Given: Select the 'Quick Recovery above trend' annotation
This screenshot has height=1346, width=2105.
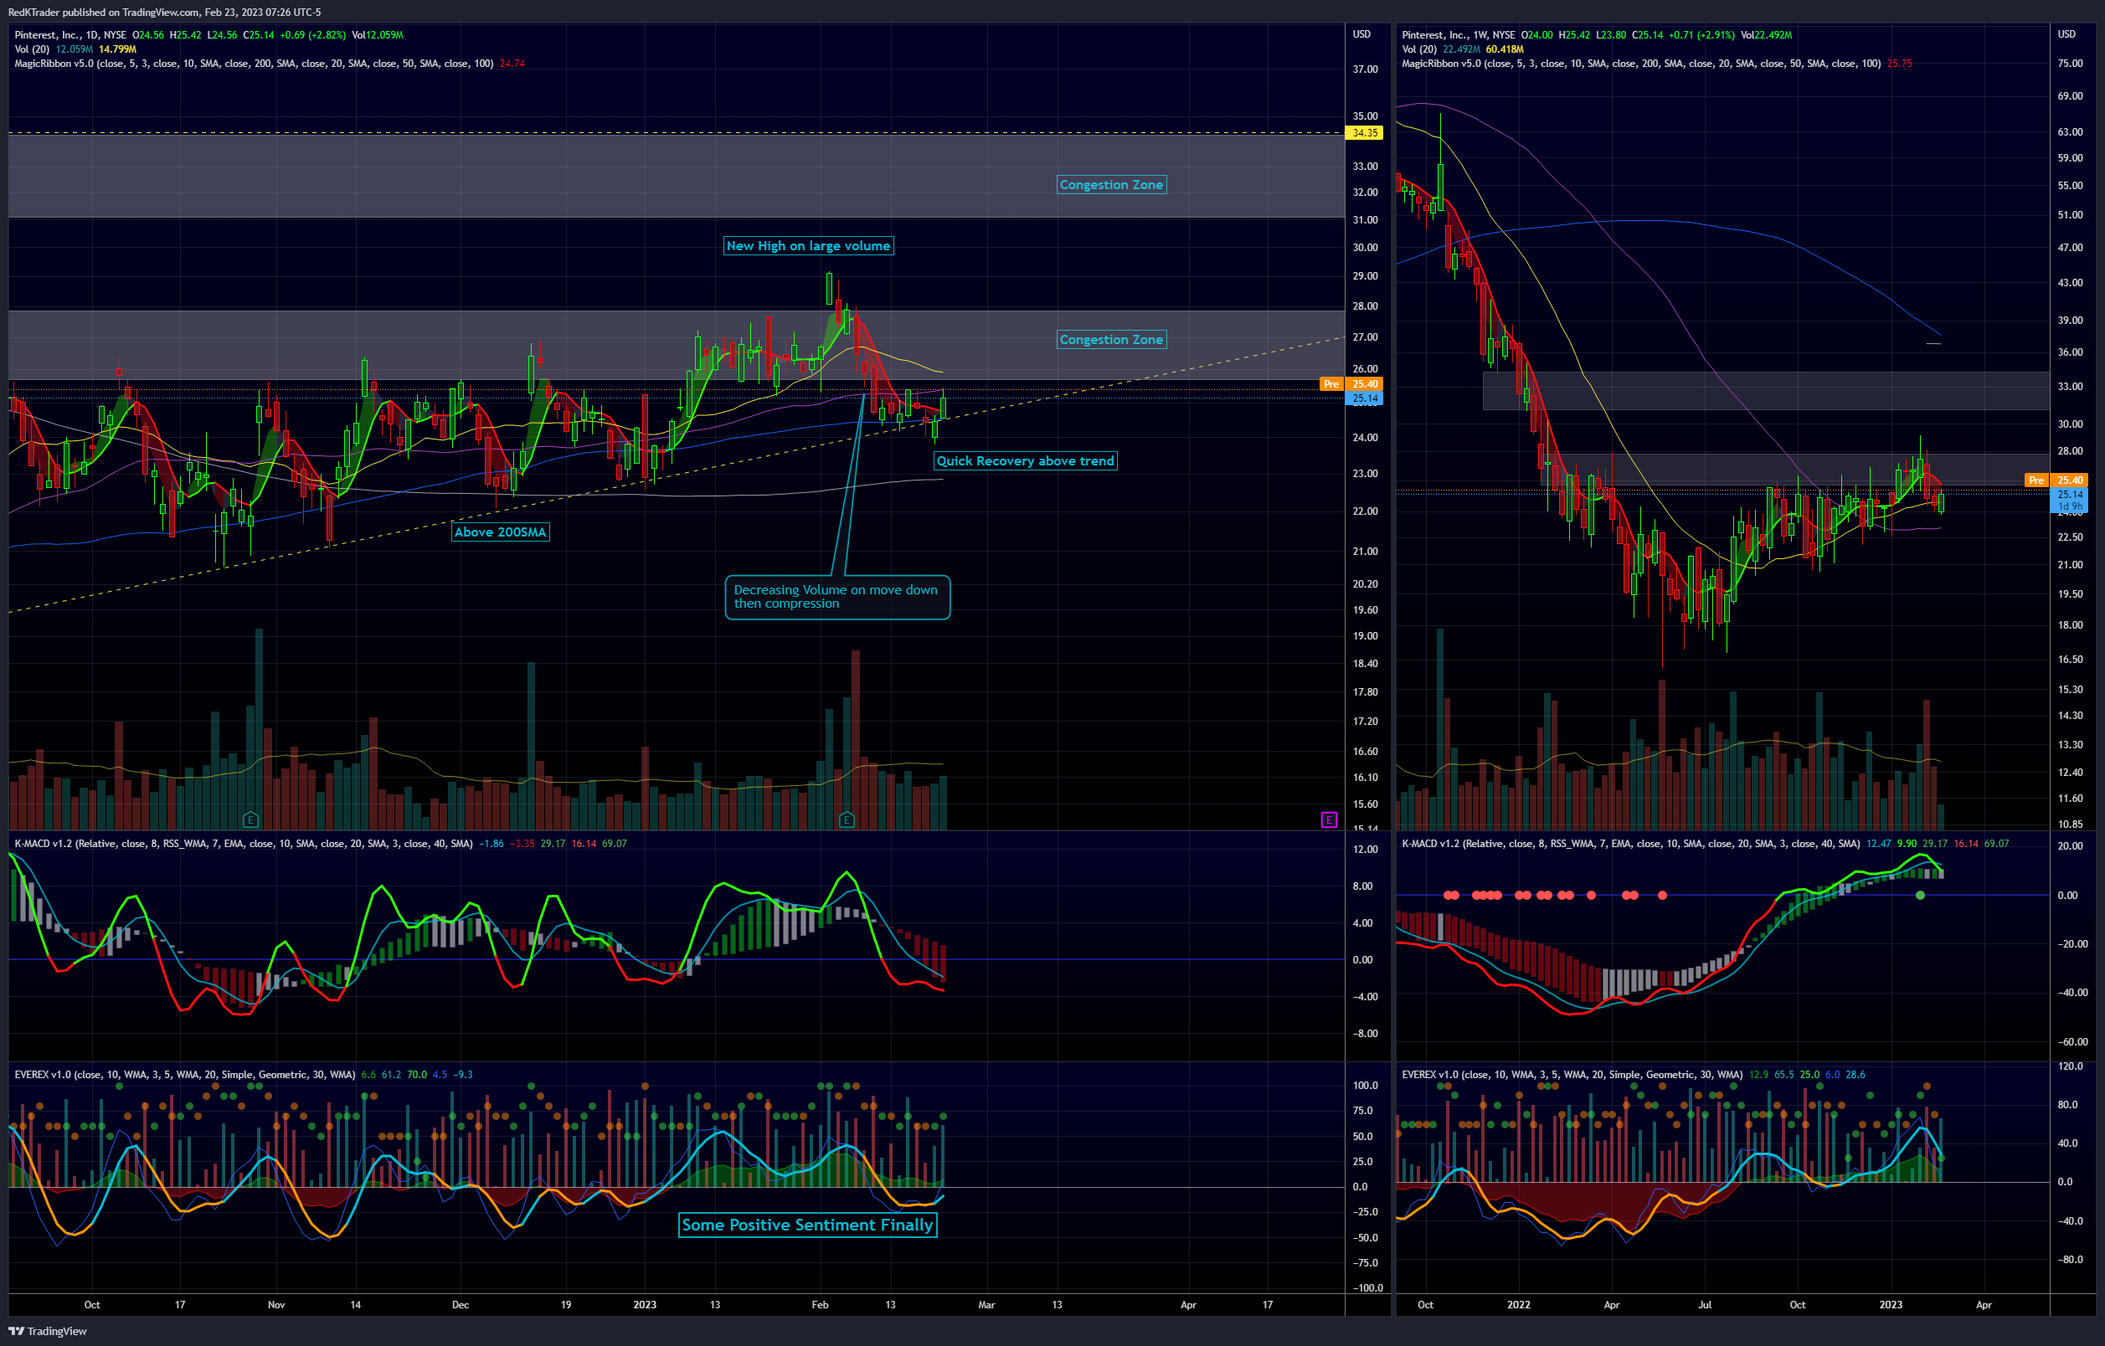Looking at the screenshot, I should (x=1026, y=460).
